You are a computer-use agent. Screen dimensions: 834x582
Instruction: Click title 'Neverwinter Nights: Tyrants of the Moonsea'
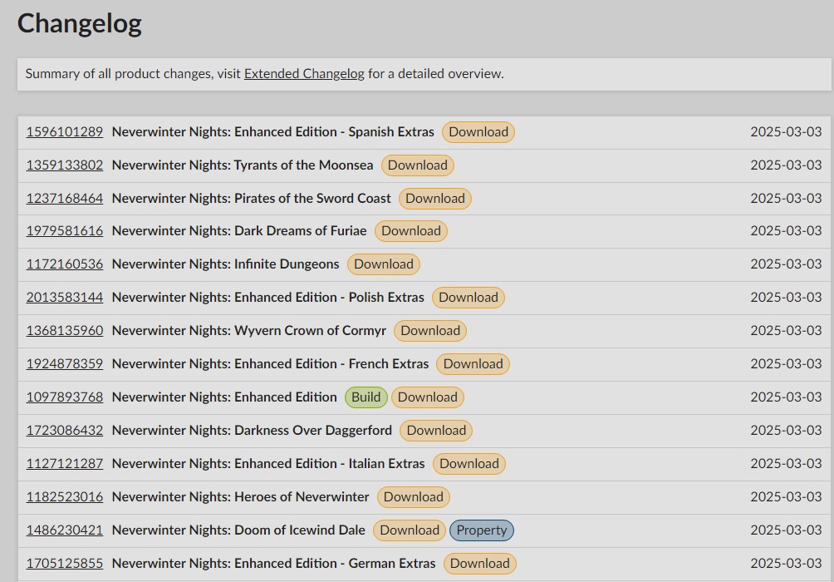tap(243, 165)
